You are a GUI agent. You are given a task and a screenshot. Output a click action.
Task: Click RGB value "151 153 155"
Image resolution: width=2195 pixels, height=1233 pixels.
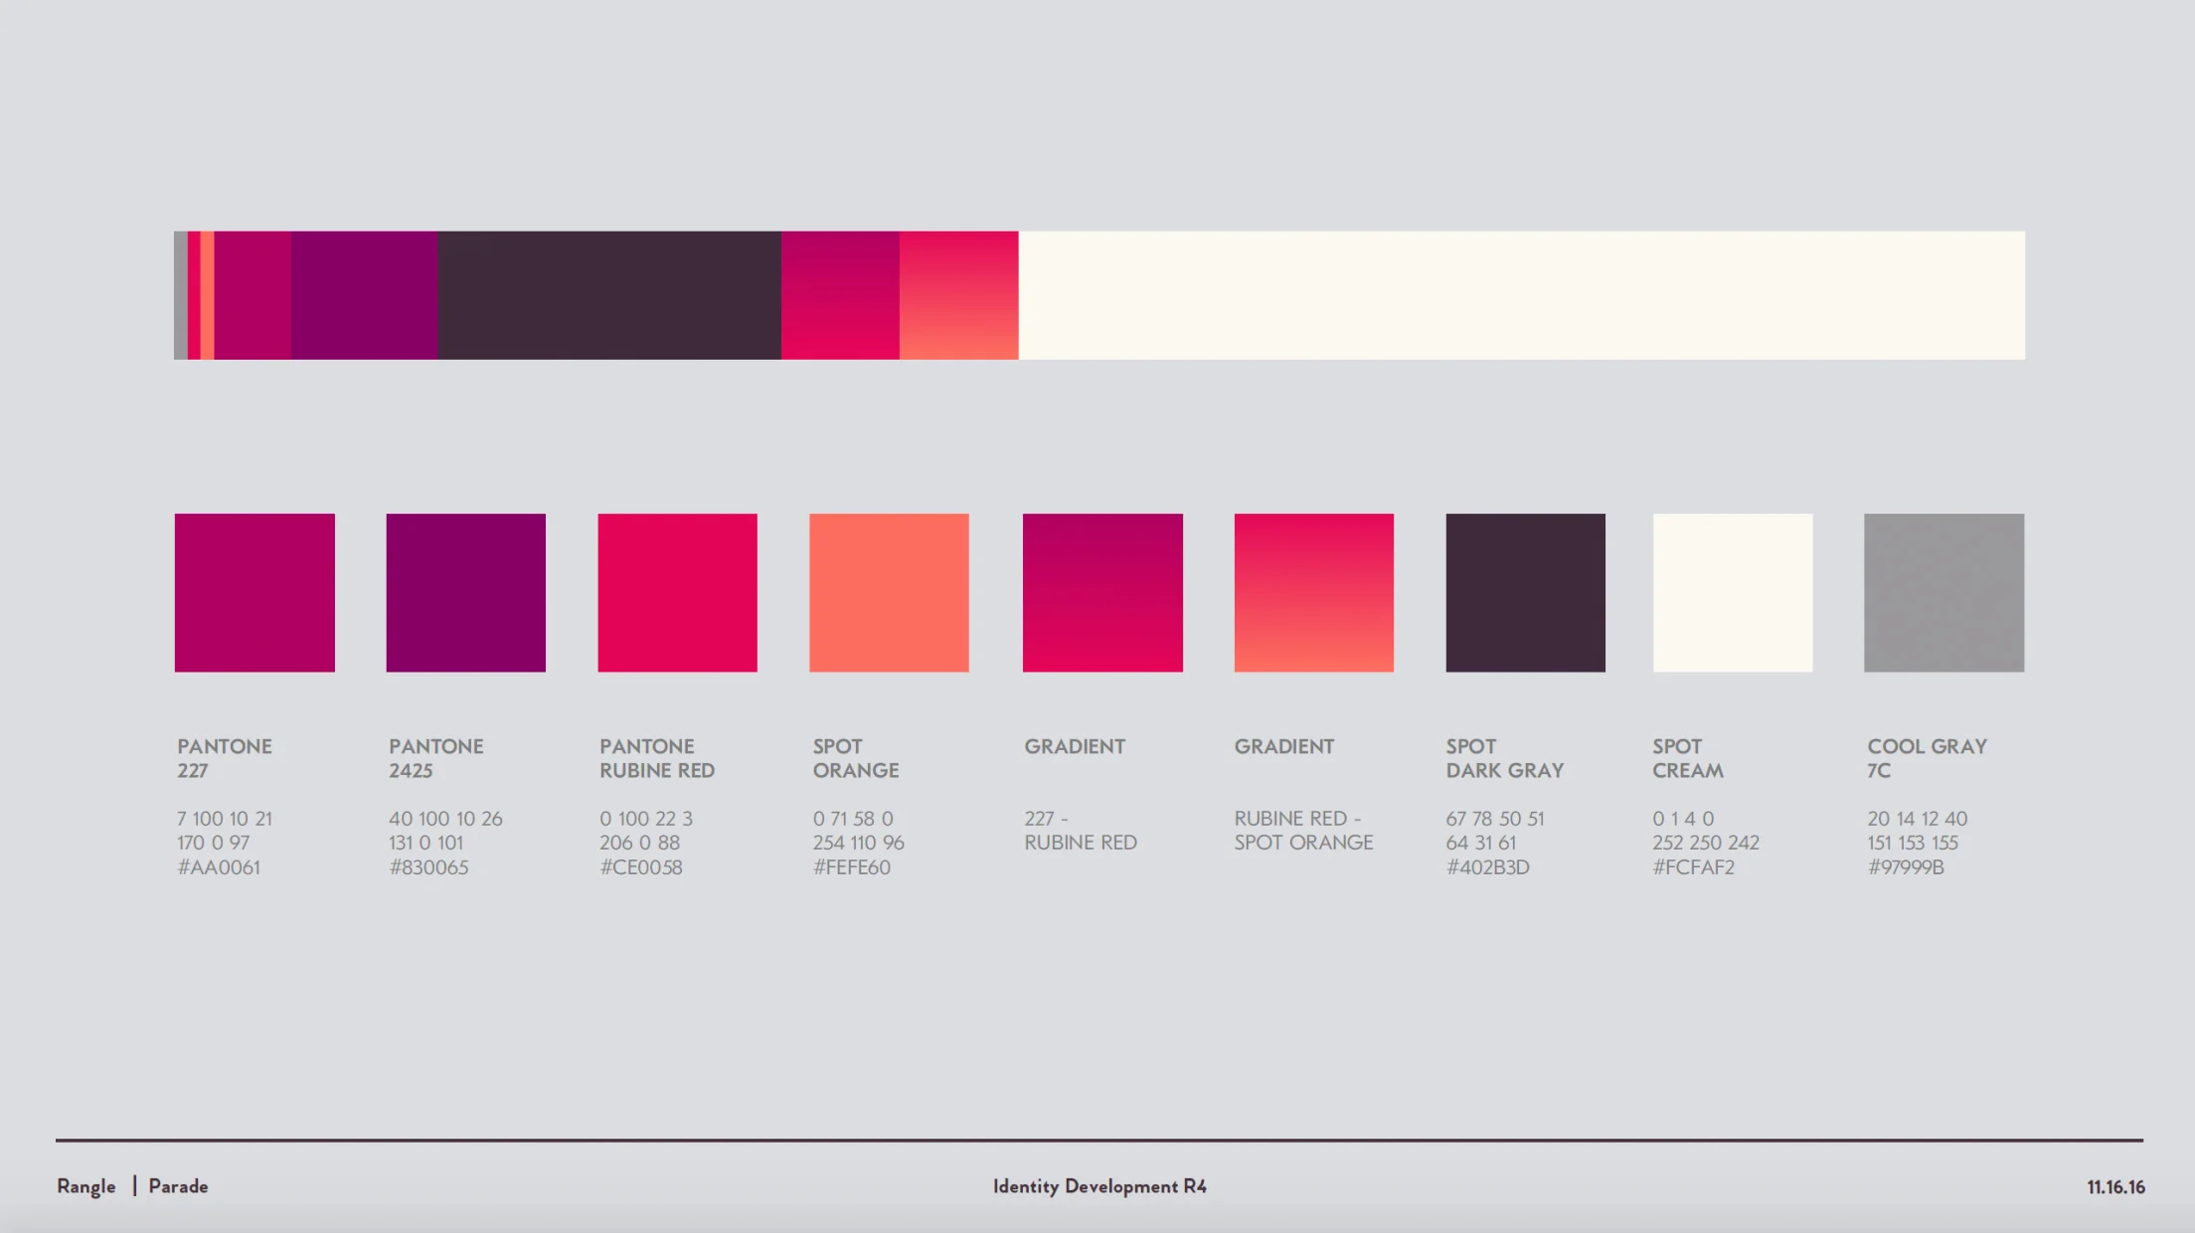(1913, 843)
